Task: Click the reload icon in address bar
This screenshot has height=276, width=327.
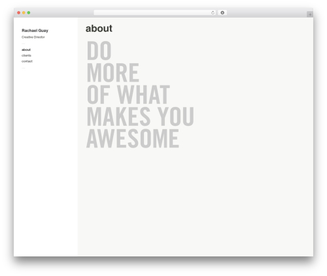Action: [x=213, y=13]
